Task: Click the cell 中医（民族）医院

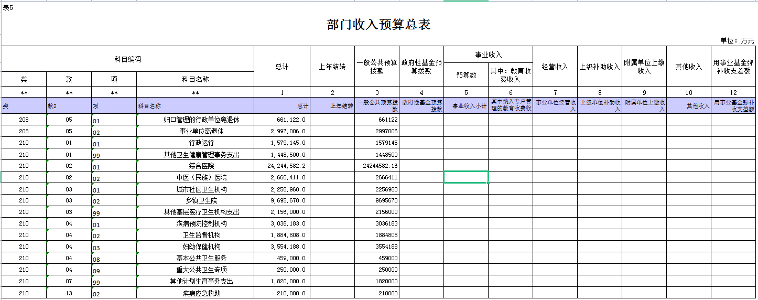Action: pos(195,177)
